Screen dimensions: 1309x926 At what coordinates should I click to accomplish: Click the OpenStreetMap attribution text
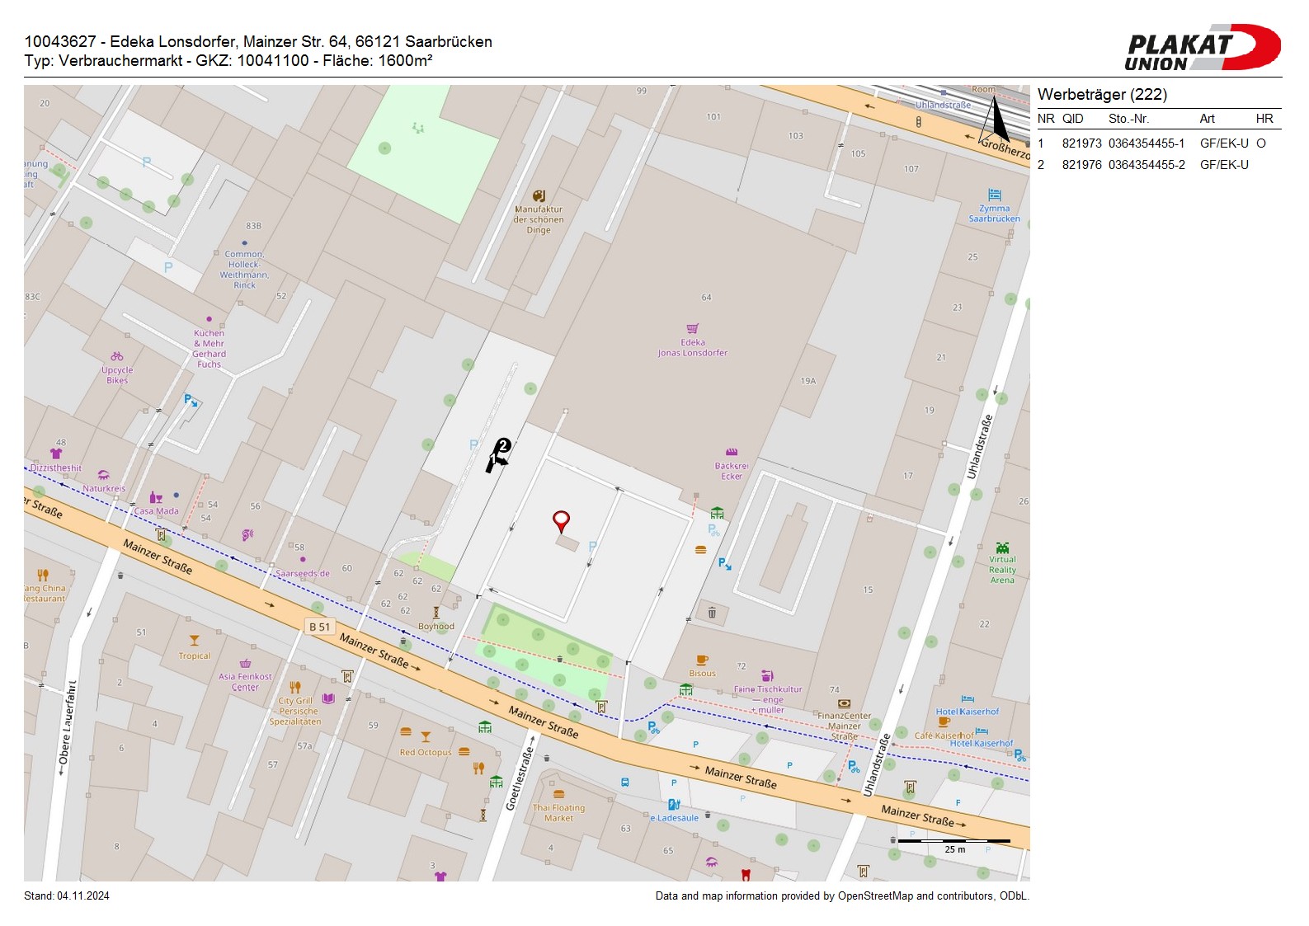841,896
